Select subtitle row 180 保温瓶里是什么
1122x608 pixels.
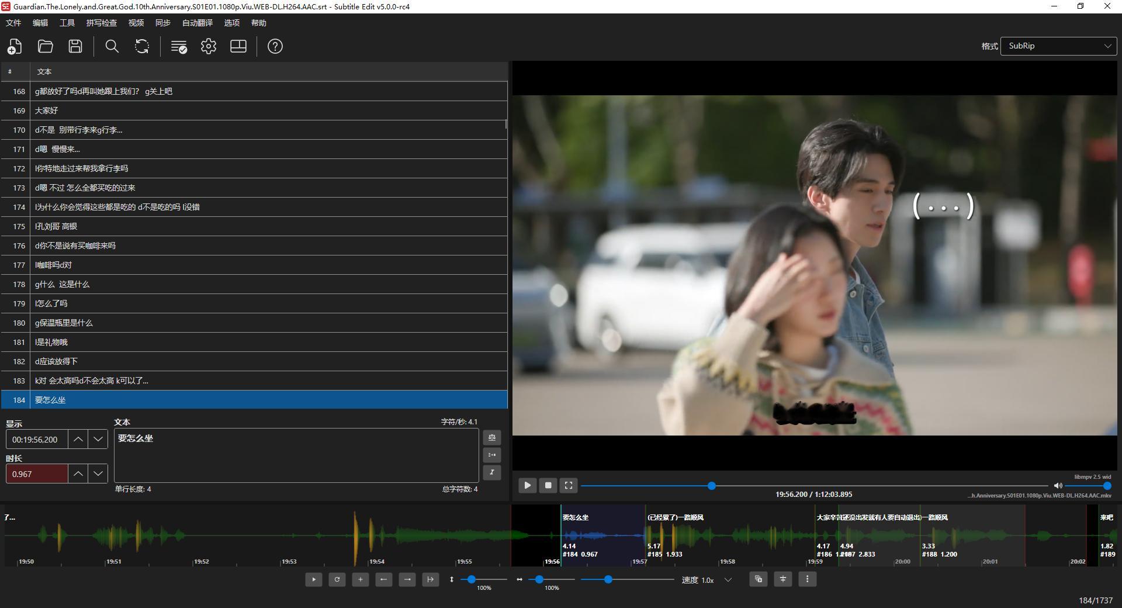point(254,323)
